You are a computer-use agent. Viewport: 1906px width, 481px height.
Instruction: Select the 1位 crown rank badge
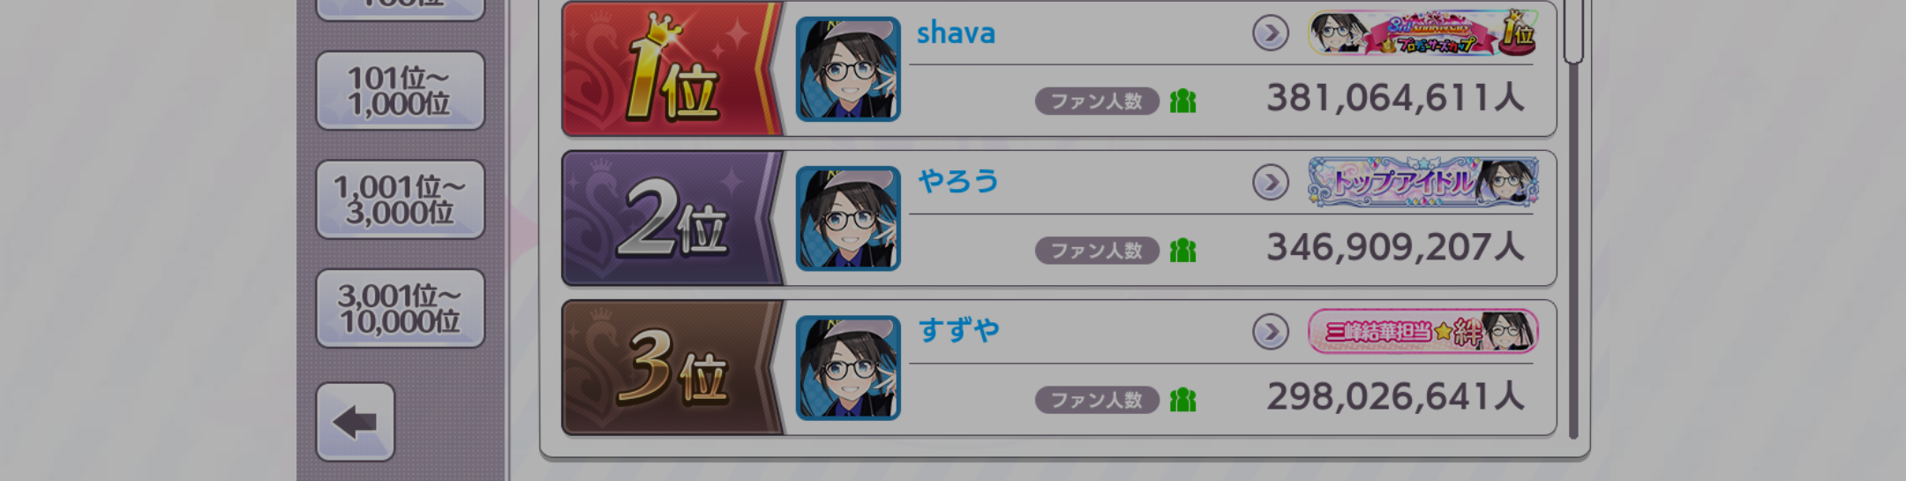(x=671, y=69)
